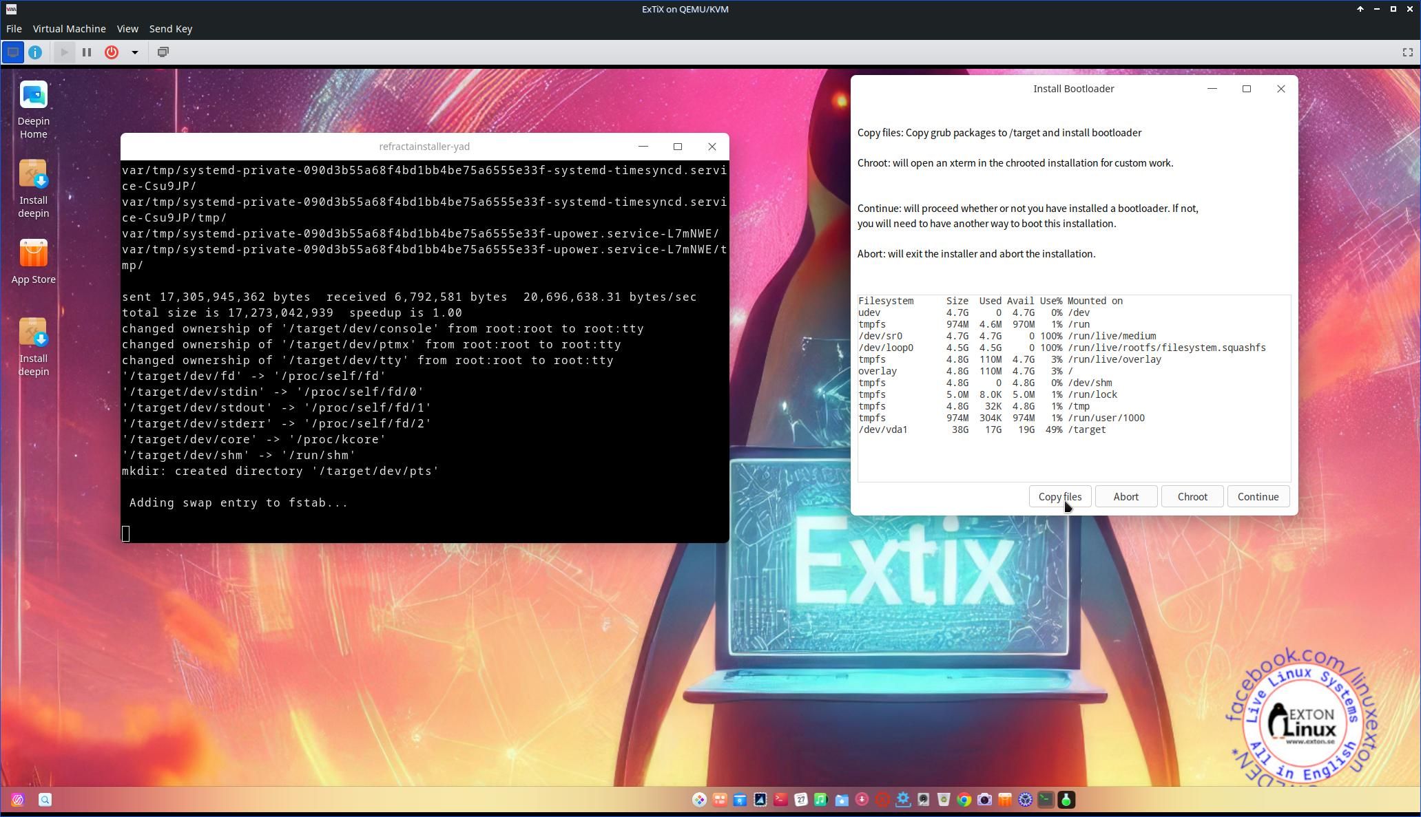Open the taskbar search icon
This screenshot has width=1421, height=817.
click(45, 800)
